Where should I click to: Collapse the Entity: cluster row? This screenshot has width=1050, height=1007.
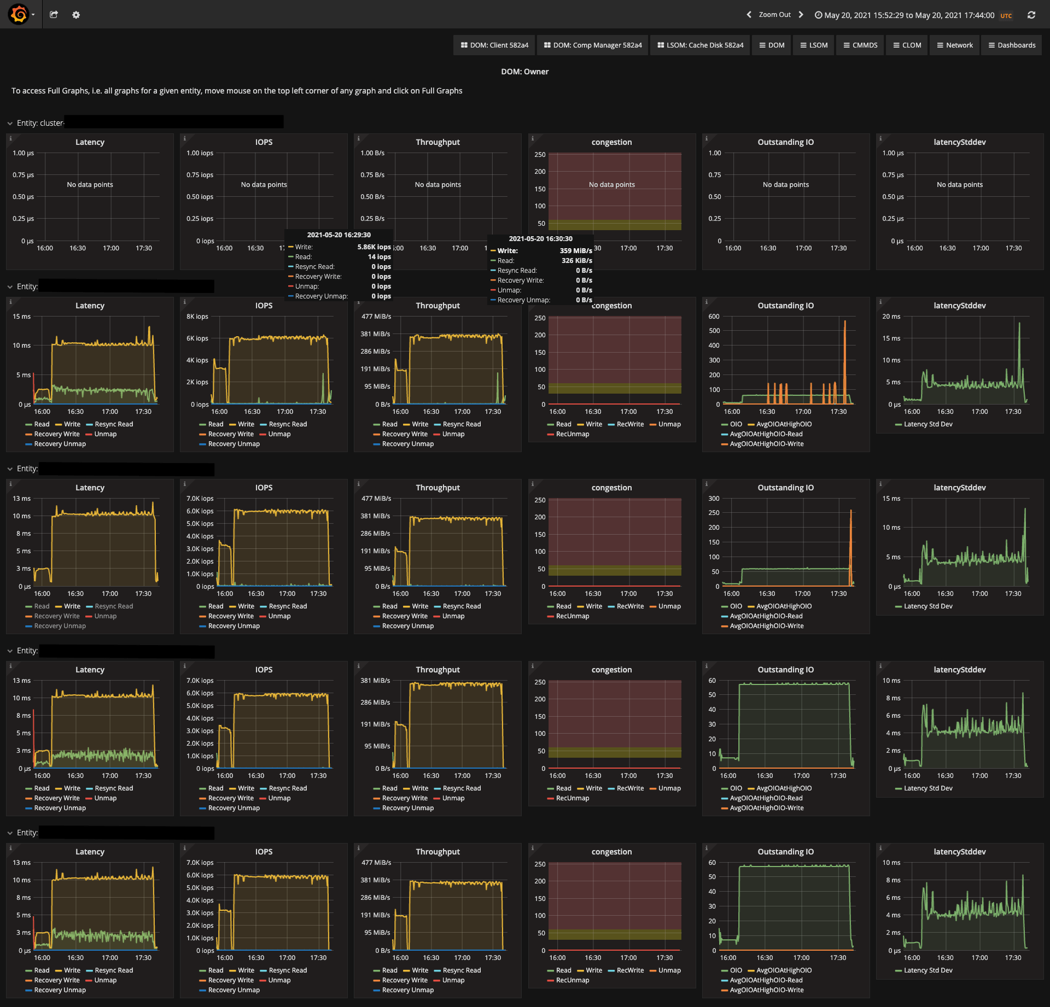pyautogui.click(x=10, y=124)
